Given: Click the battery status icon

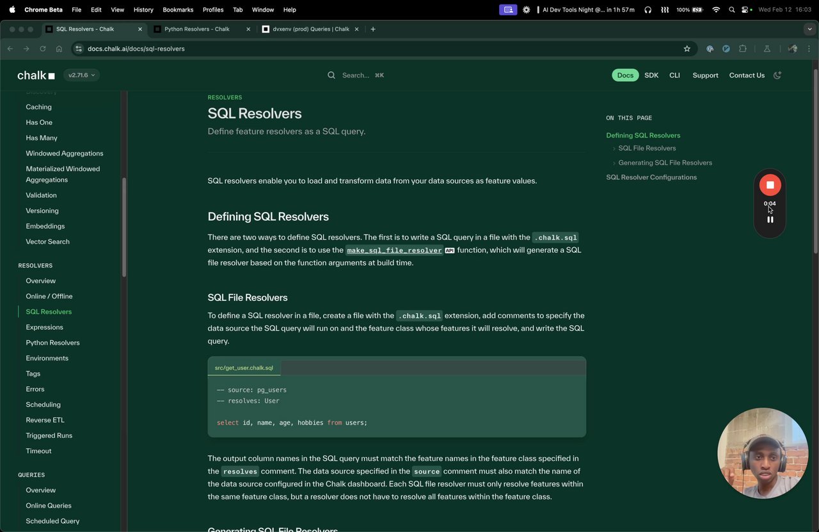Looking at the screenshot, I should click(697, 10).
